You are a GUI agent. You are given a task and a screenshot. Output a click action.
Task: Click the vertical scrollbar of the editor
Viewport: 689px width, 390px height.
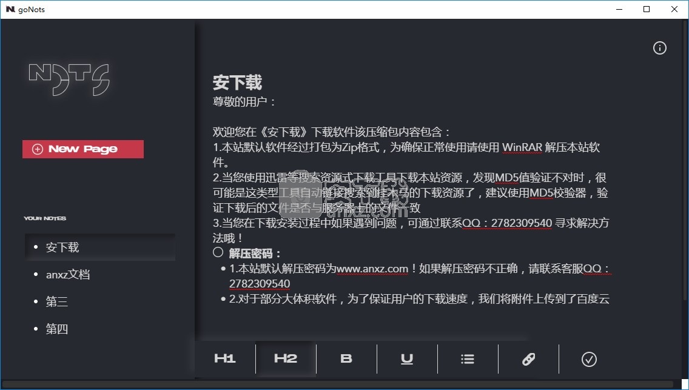click(685, 160)
